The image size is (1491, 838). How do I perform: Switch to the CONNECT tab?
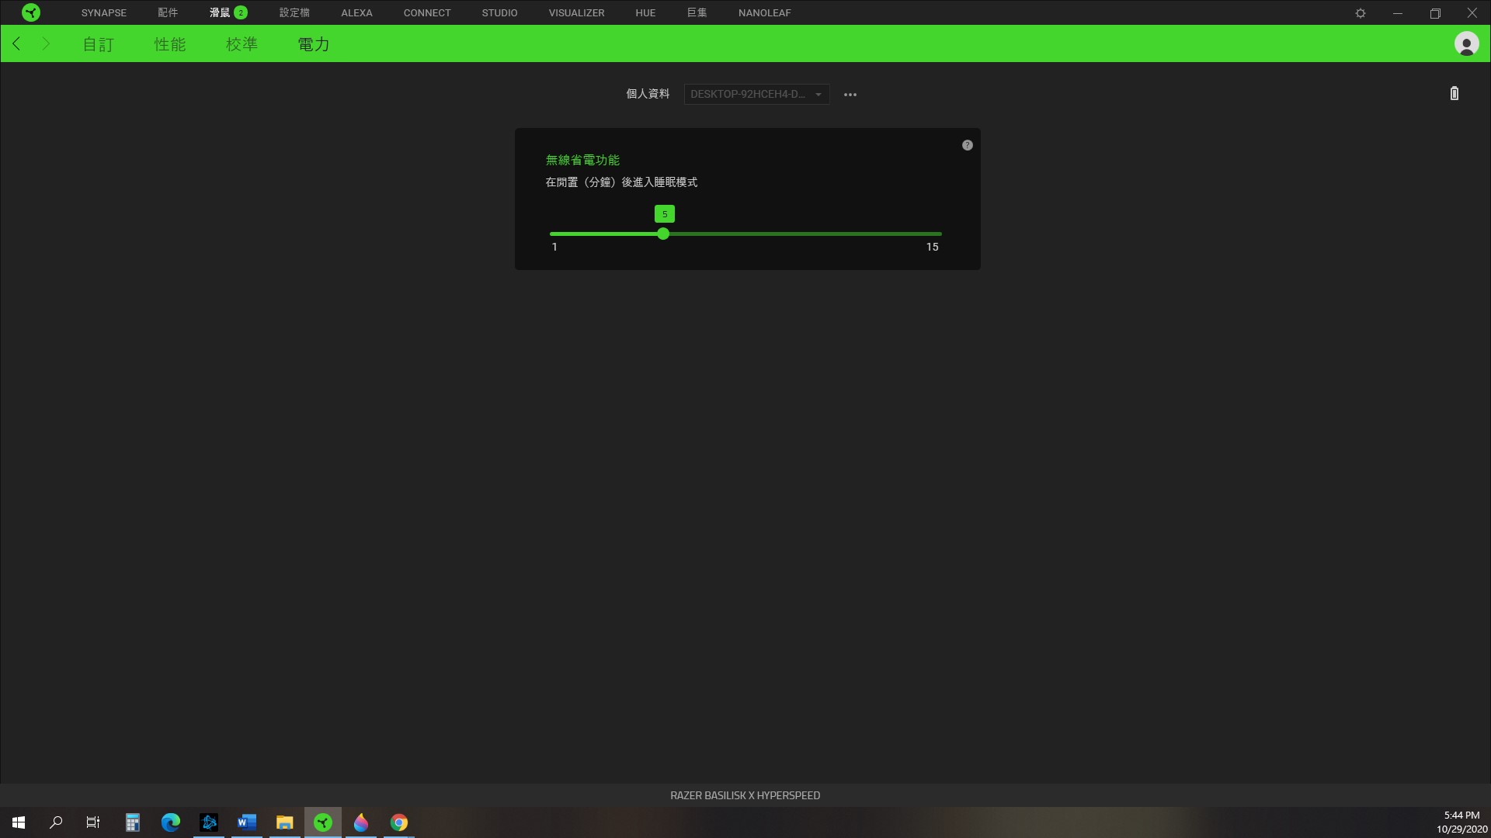coord(427,12)
